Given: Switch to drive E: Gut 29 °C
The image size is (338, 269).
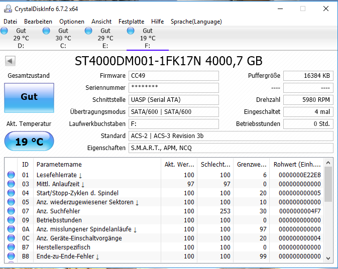Looking at the screenshot, I should (105, 38).
